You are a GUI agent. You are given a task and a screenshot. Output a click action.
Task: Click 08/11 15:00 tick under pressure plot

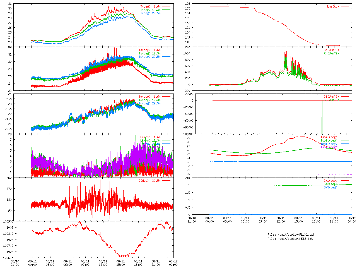(x=120, y=263)
